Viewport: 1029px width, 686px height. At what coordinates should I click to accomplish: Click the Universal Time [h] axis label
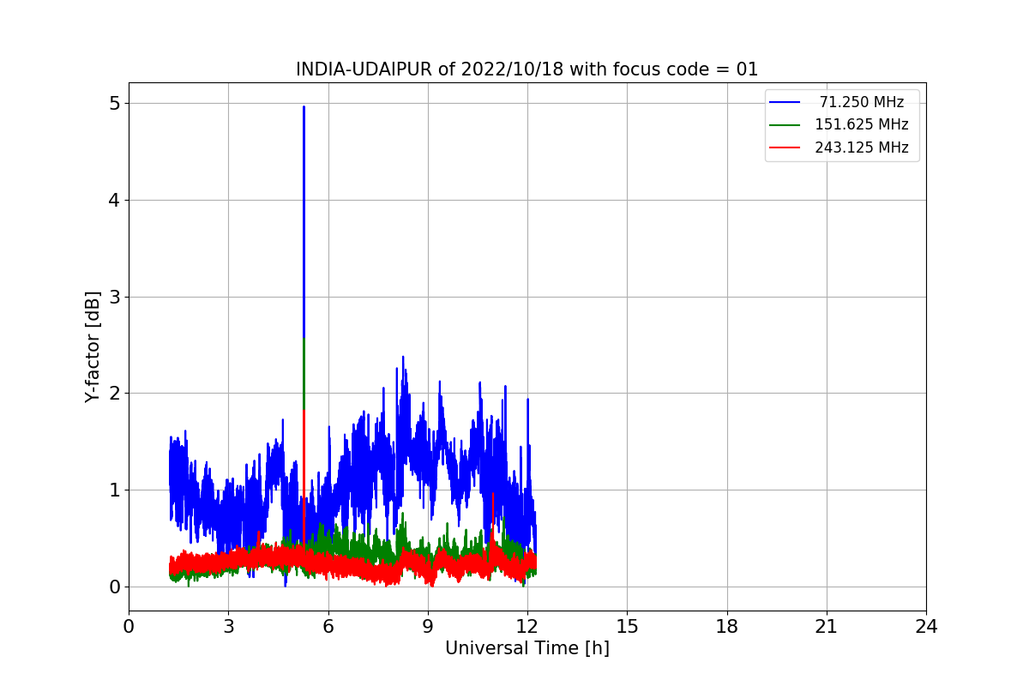coord(527,648)
